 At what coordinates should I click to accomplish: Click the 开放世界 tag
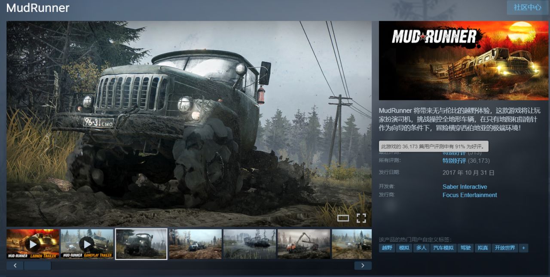pyautogui.click(x=505, y=248)
